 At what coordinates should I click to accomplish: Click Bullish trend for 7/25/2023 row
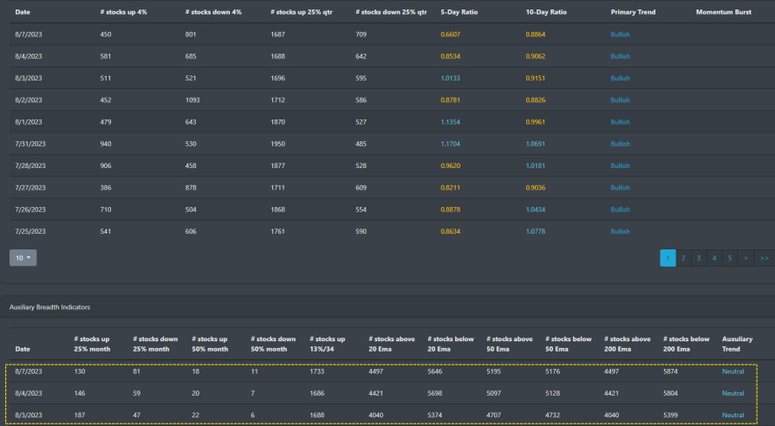pyautogui.click(x=621, y=231)
